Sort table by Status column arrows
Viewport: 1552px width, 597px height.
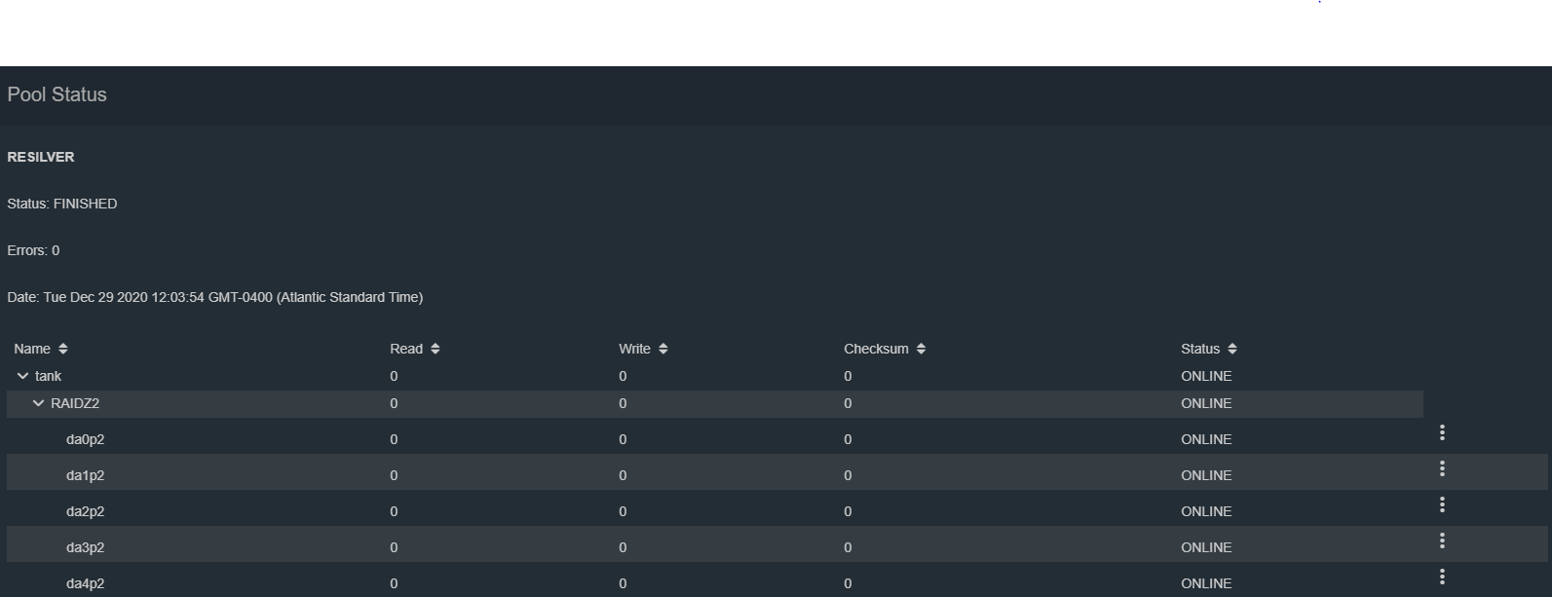coord(1232,349)
